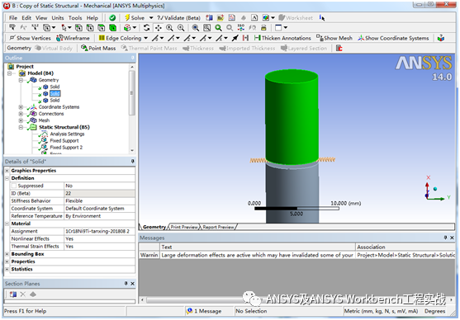
Task: Click the Geometry toolbar label
Action: click(19, 48)
